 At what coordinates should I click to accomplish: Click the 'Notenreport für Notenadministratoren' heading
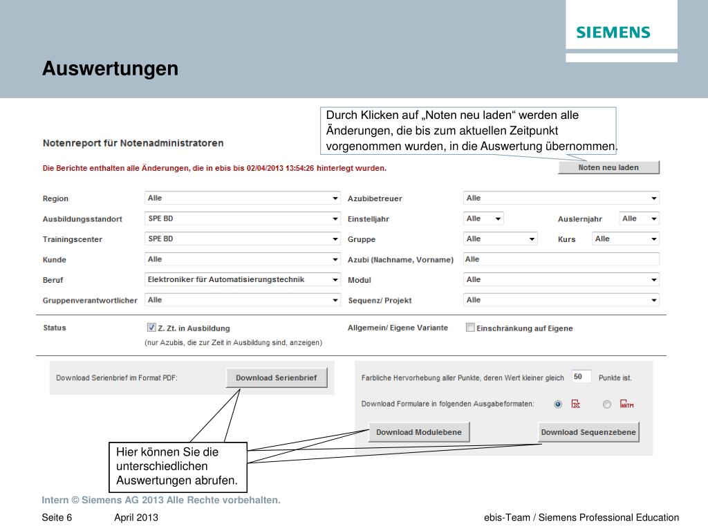133,143
